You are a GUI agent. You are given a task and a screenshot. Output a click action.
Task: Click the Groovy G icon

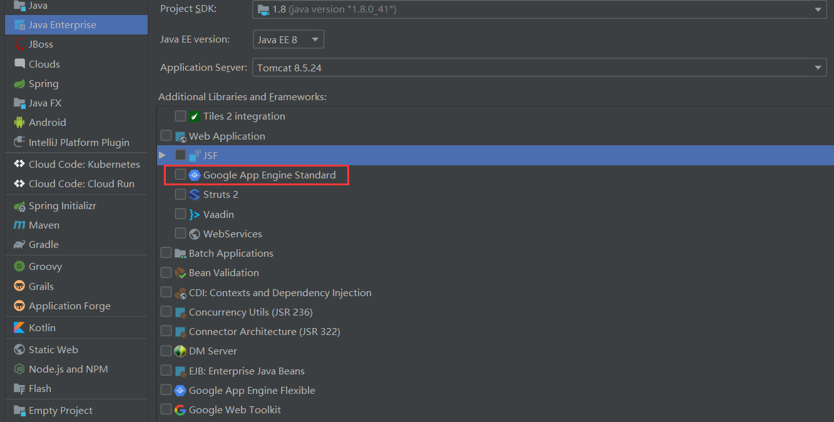coord(19,267)
